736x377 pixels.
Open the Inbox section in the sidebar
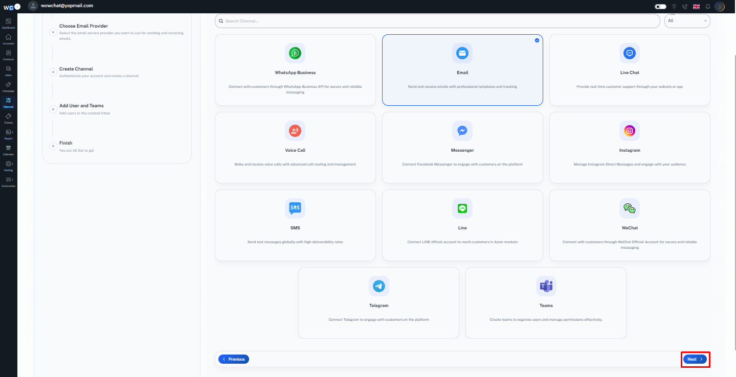8,70
